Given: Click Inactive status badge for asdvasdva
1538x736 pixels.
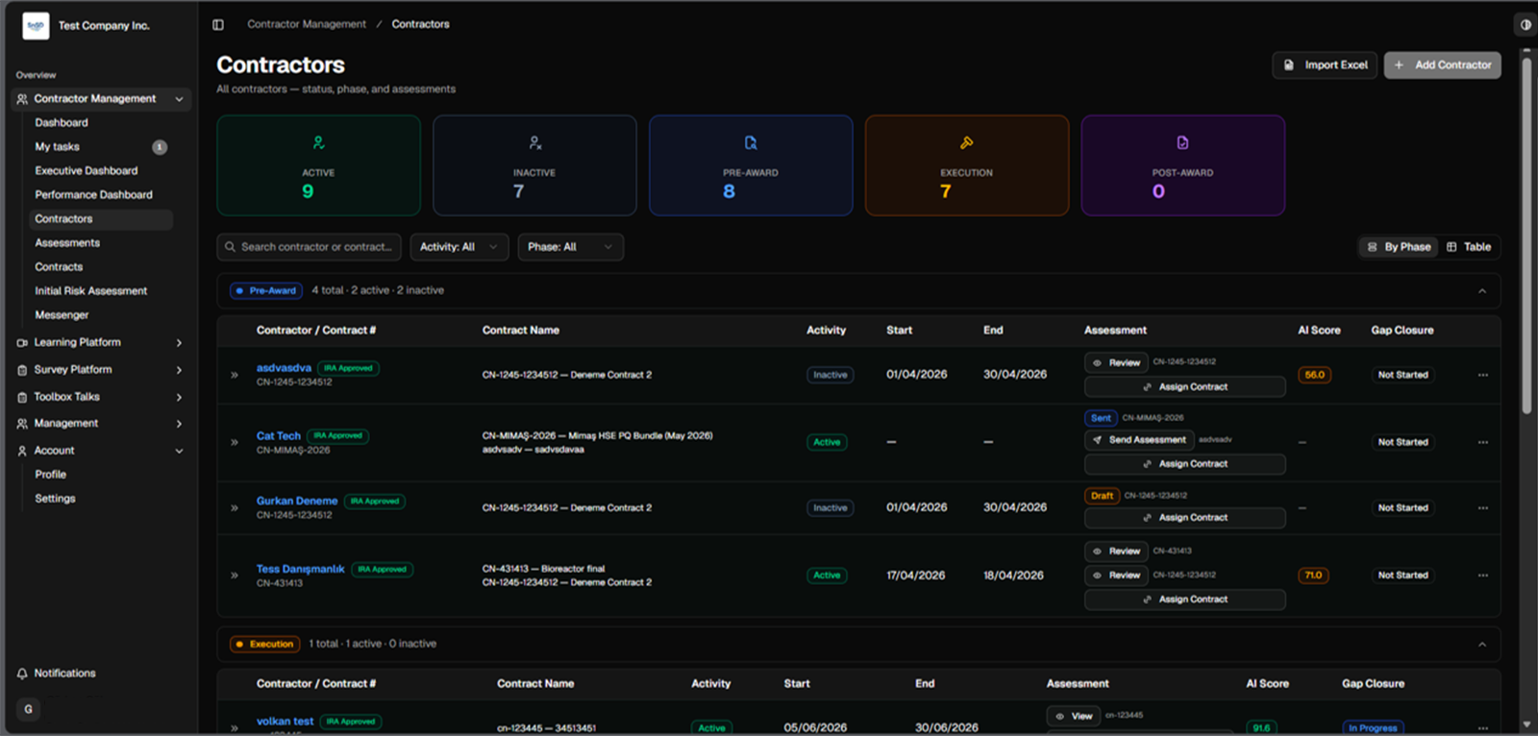Looking at the screenshot, I should pyautogui.click(x=831, y=375).
